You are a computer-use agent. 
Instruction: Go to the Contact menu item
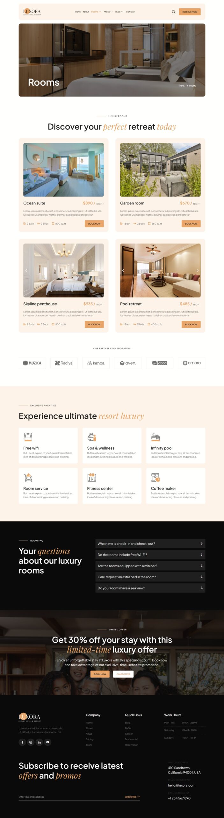pyautogui.click(x=130, y=12)
